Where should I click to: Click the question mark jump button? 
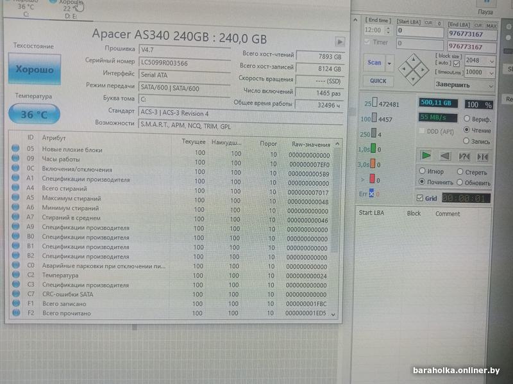tap(464, 157)
